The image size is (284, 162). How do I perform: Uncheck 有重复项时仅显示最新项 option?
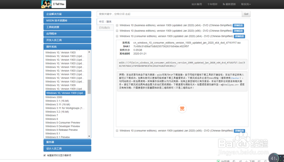point(45,155)
